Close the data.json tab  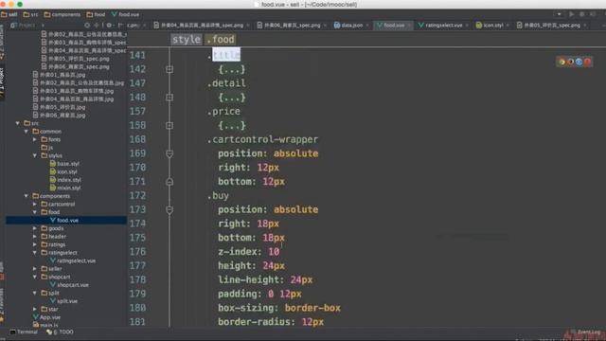[x=367, y=26]
